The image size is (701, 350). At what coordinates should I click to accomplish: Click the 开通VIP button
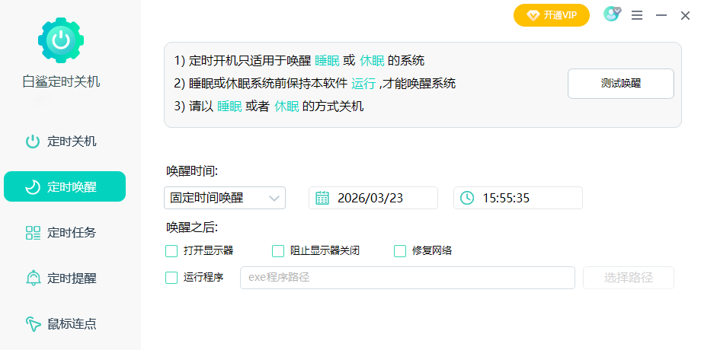[x=551, y=15]
